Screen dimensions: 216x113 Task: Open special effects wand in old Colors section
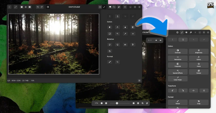click(x=118, y=34)
